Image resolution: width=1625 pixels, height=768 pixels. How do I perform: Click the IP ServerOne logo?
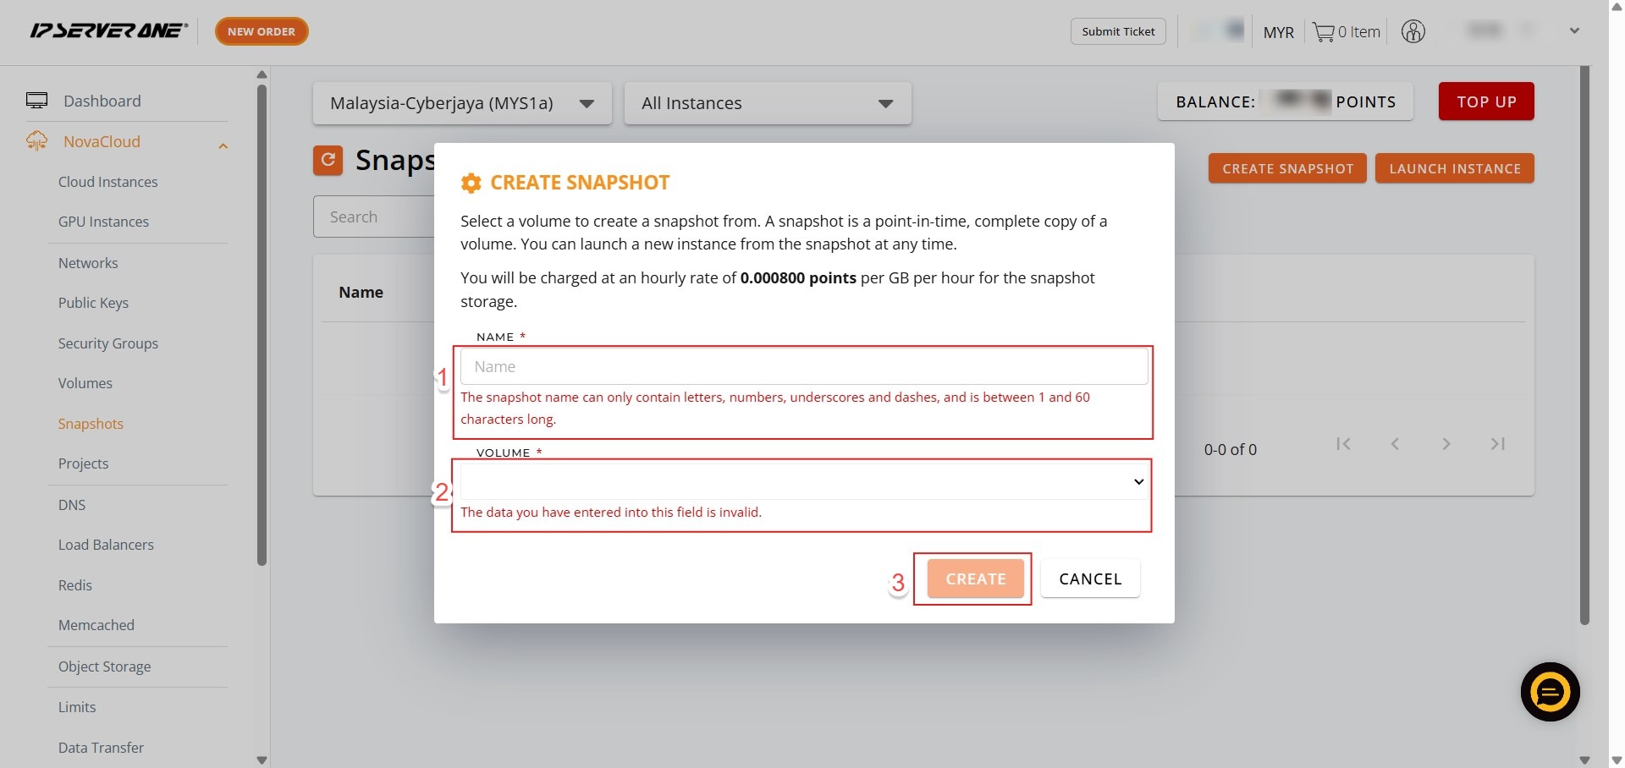[108, 31]
